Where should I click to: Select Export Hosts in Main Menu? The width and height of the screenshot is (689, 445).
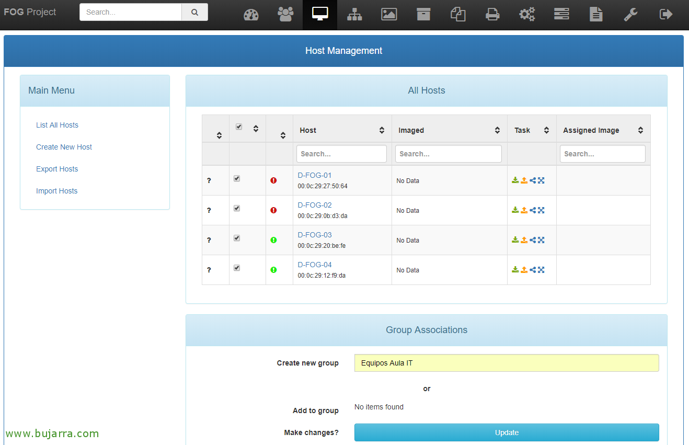(57, 169)
